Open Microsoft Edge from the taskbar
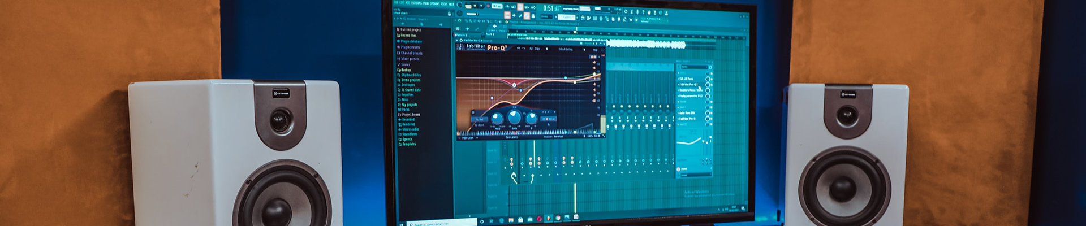Image resolution: width=1086 pixels, height=226 pixels. point(501,220)
